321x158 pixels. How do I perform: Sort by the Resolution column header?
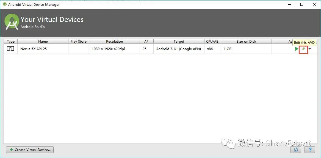click(x=114, y=41)
